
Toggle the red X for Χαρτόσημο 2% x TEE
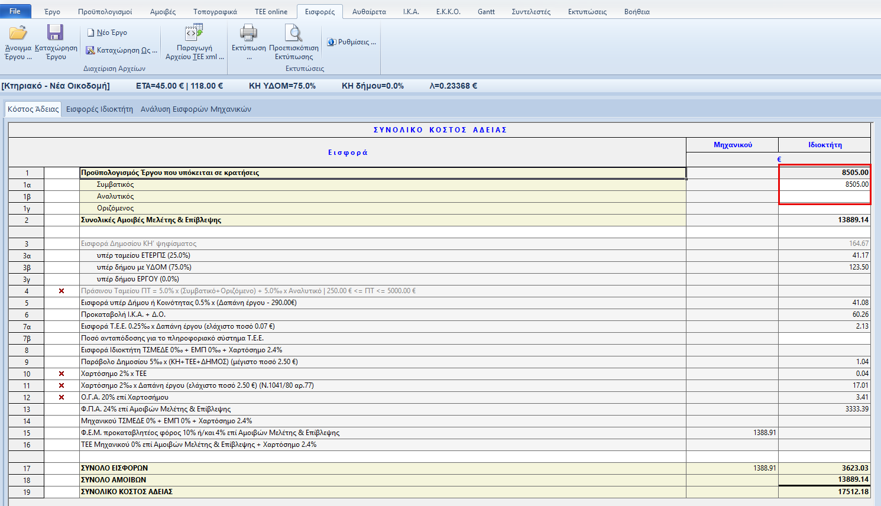coord(61,374)
